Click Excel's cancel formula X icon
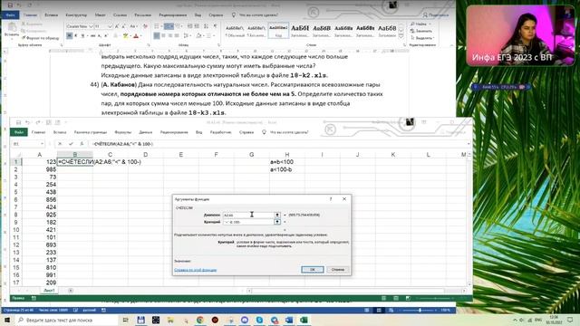This screenshot has width=580, height=326. (x=60, y=144)
